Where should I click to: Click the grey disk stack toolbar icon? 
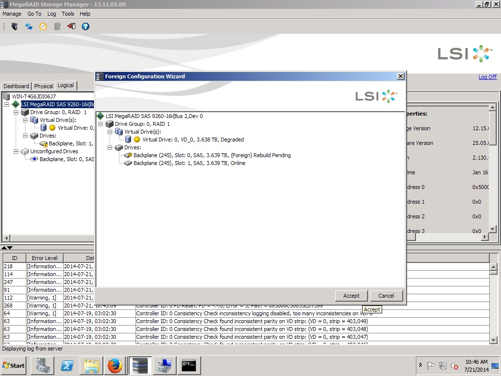[57, 26]
